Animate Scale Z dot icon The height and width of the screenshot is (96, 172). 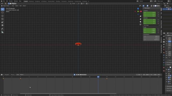(x=158, y=33)
